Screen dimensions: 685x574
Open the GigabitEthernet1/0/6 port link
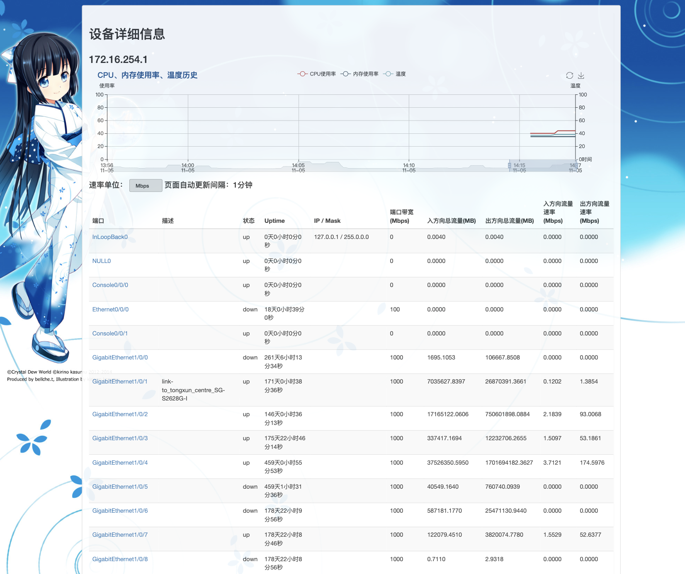coord(120,511)
